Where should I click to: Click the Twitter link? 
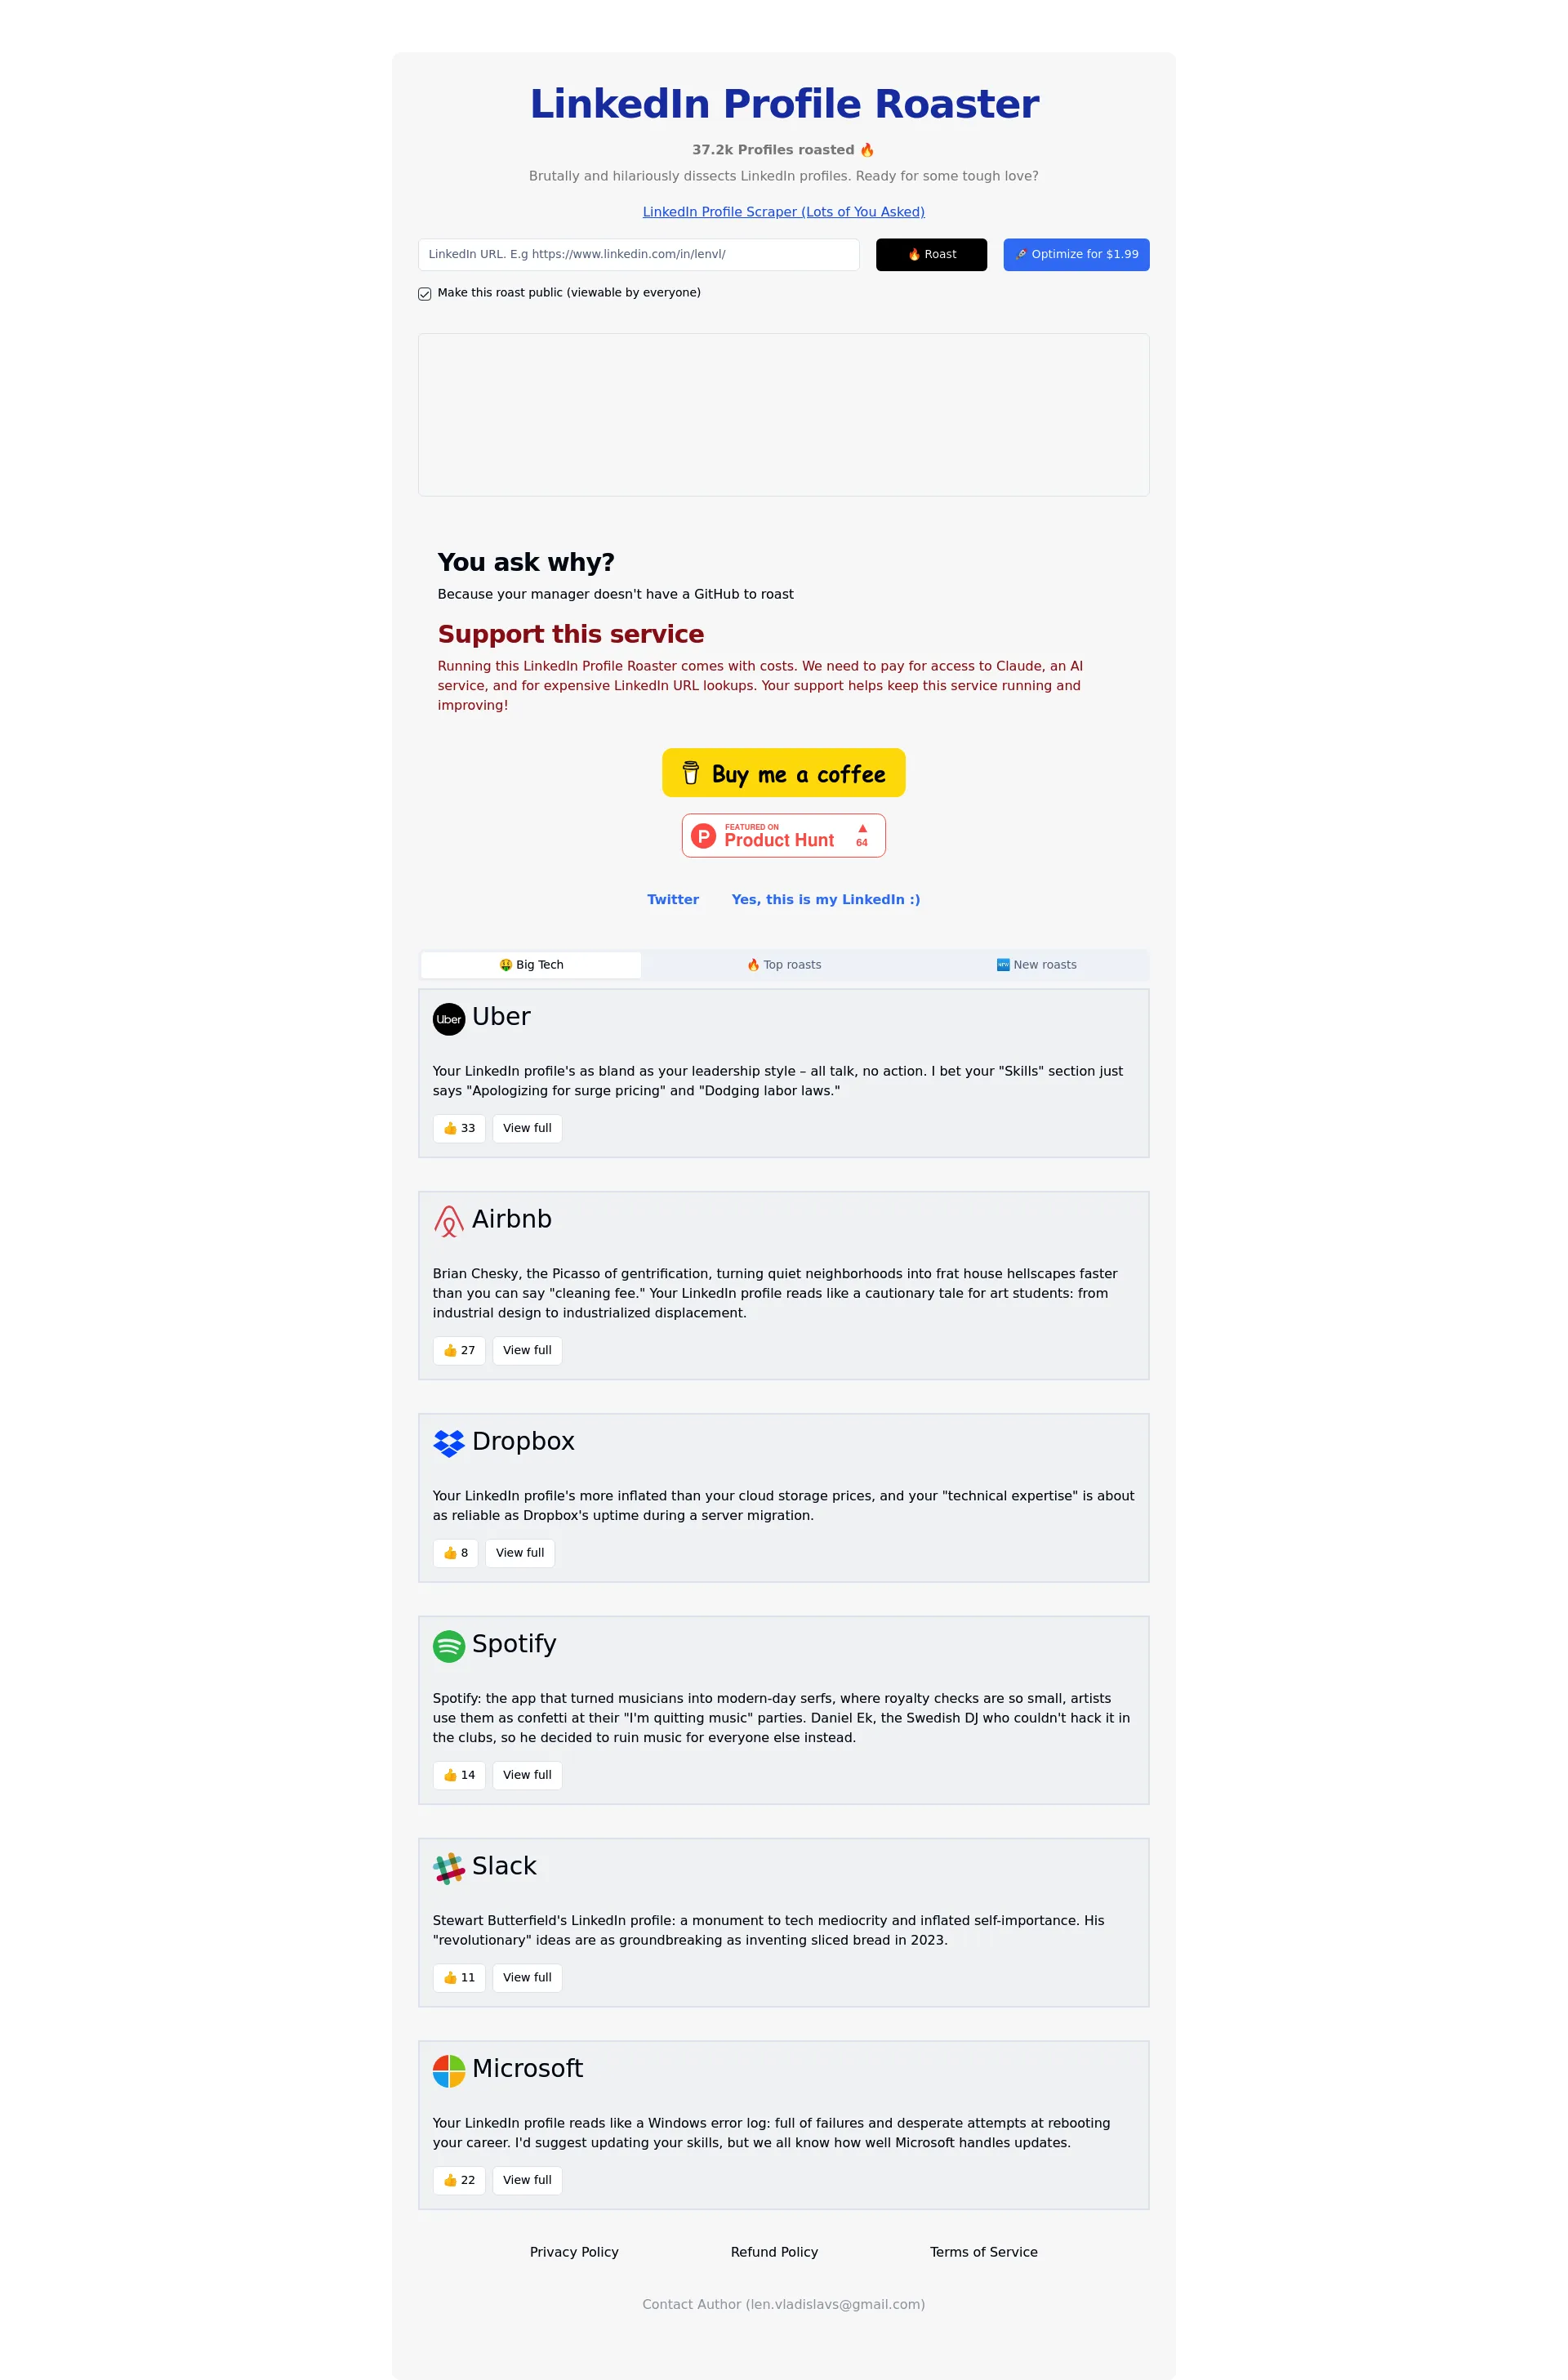[x=674, y=899]
